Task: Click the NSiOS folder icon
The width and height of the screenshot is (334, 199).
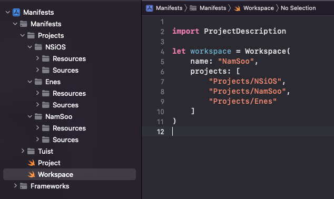Action: [38, 47]
